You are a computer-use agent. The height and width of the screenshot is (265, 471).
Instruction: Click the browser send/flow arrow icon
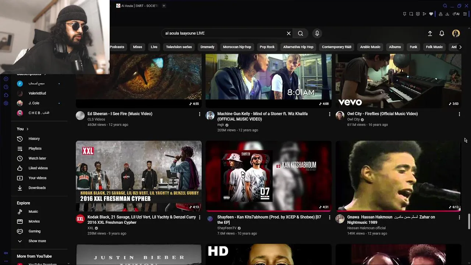pos(424,14)
